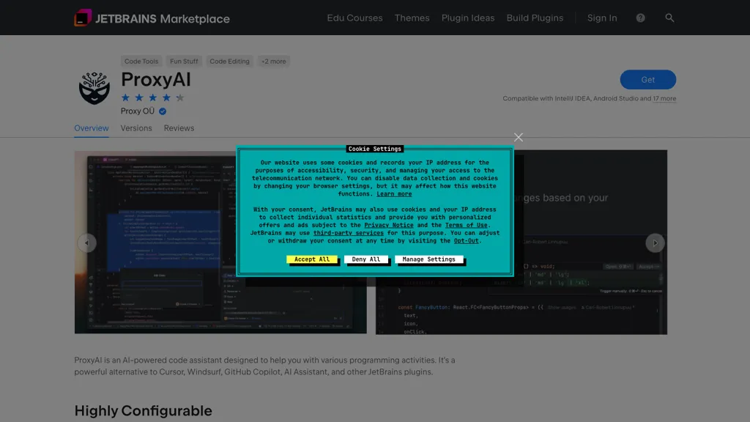This screenshot has width=750, height=422.
Task: Open the Plugin Ideas menu item
Action: 468,18
